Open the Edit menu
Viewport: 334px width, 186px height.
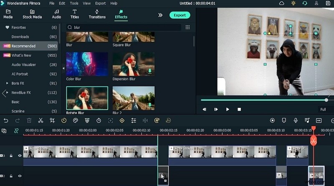(x=62, y=3)
